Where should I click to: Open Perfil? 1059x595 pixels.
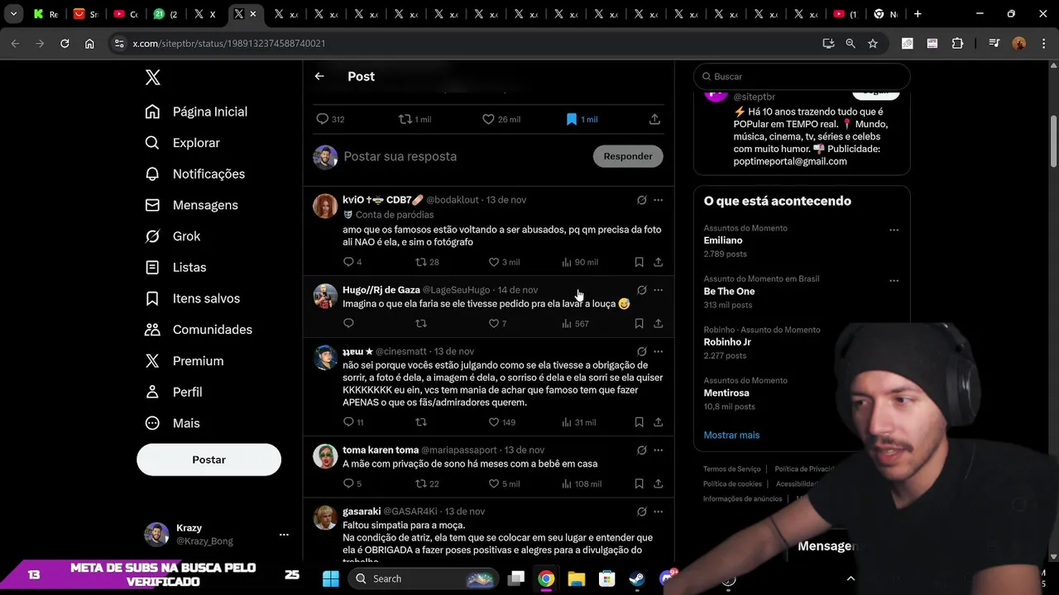tap(173, 392)
